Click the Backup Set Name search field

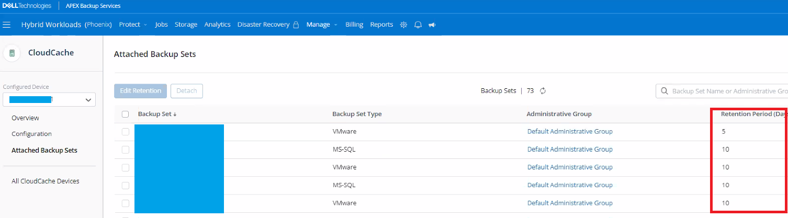click(727, 91)
